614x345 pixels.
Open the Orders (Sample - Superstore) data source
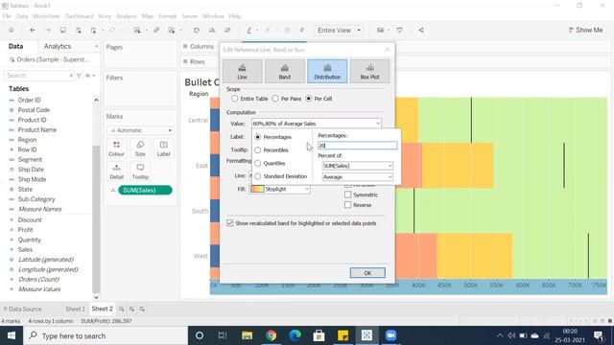click(49, 59)
